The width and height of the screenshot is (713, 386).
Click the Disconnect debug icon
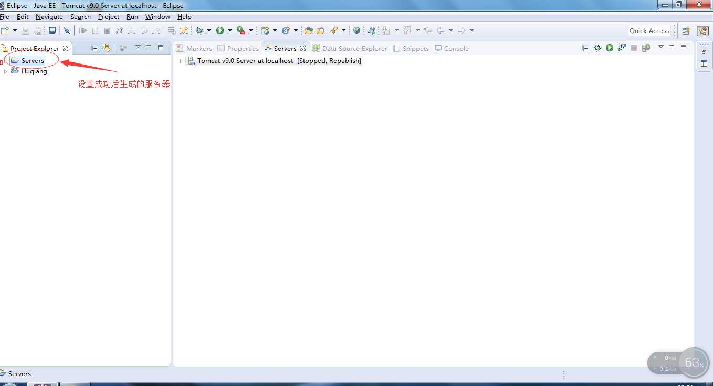tap(119, 30)
